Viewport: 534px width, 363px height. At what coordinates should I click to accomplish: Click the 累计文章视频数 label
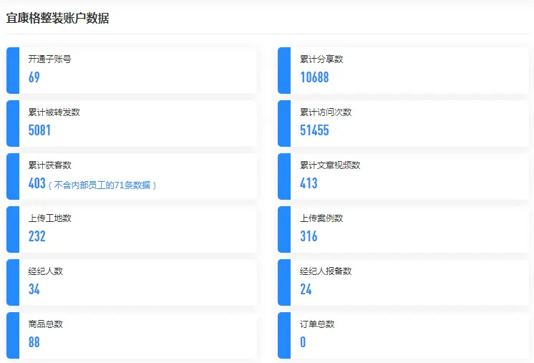pos(330,165)
